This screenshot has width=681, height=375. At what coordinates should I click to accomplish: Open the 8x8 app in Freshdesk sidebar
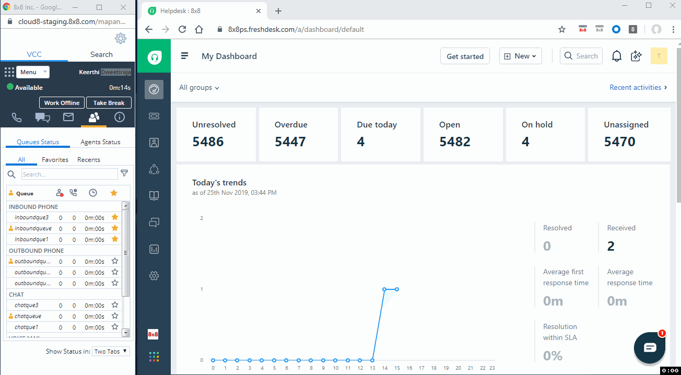(153, 334)
